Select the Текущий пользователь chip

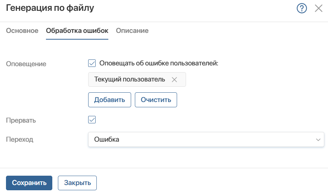129,79
